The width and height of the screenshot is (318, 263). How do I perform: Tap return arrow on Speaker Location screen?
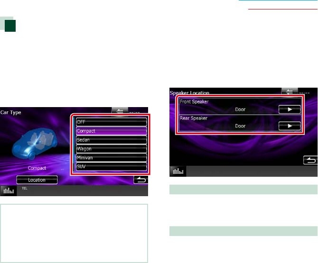310,160
